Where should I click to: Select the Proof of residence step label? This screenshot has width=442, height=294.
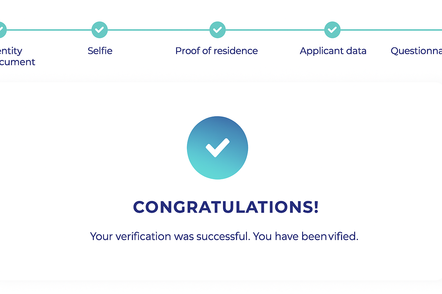(216, 51)
